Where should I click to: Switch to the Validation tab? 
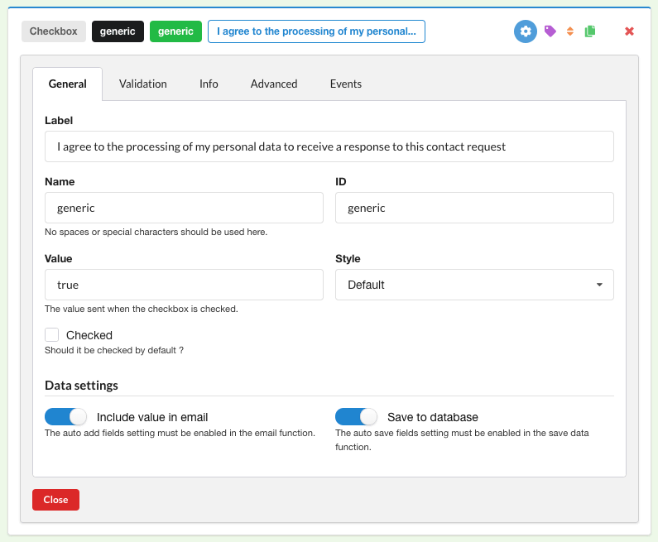pos(142,84)
